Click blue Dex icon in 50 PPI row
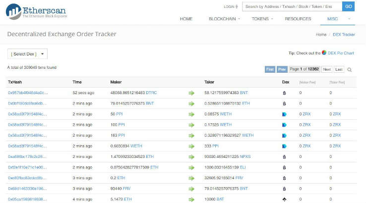 [284, 114]
